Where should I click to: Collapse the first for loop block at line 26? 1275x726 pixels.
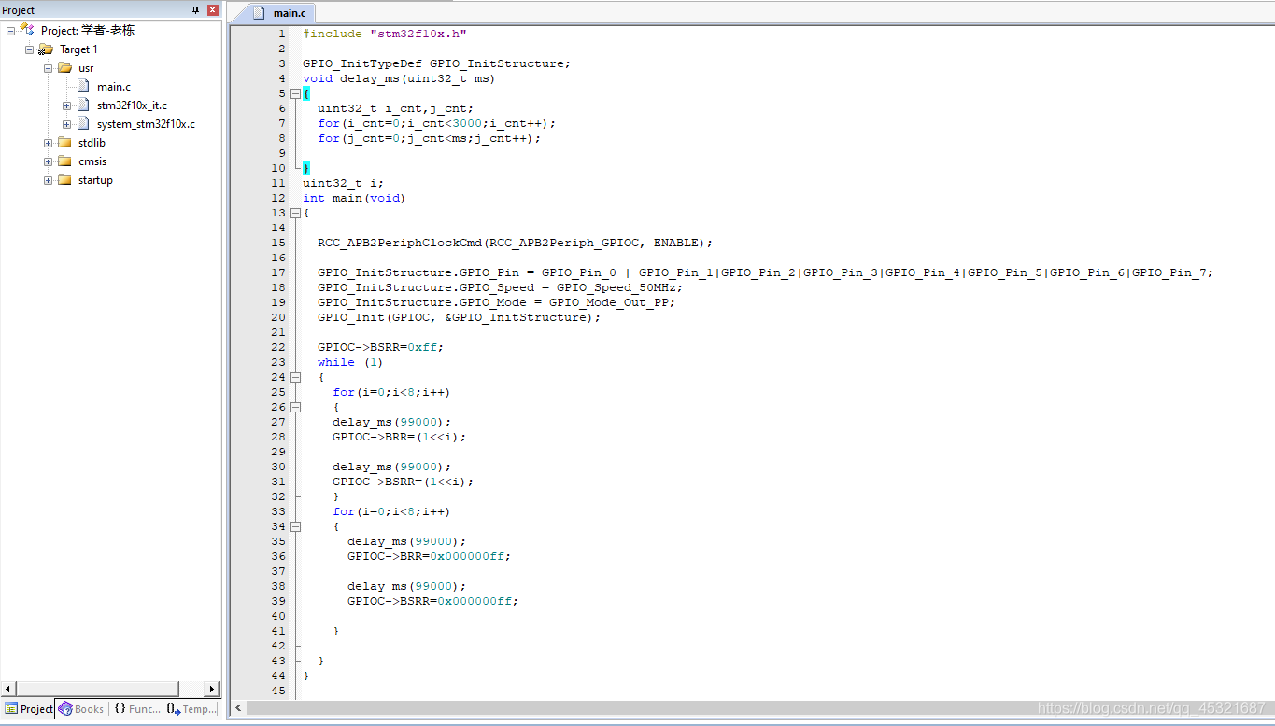(295, 407)
